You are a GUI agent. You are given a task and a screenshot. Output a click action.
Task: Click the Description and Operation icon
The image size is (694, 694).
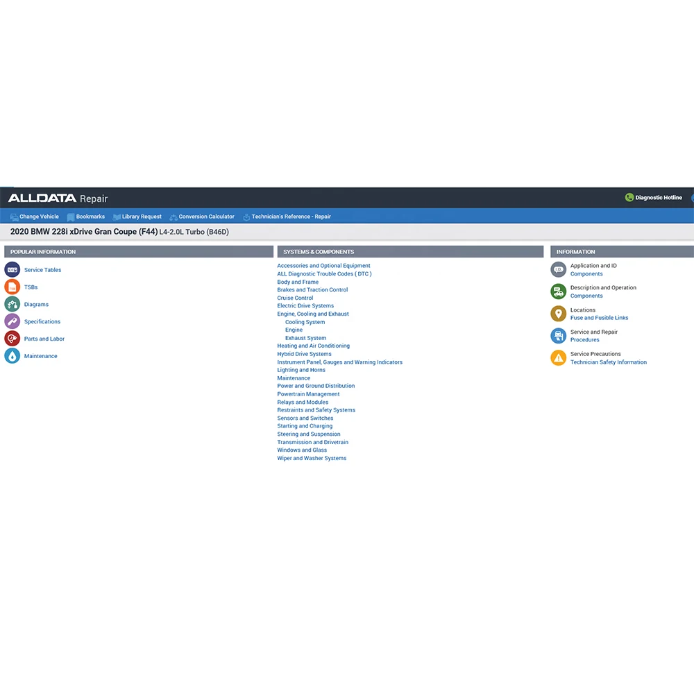pyautogui.click(x=559, y=291)
